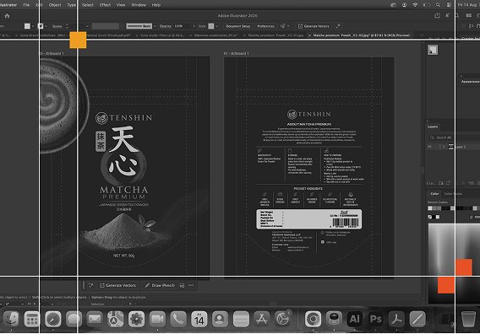Expand the Layer 1 disclosure arrow

tap(444, 147)
